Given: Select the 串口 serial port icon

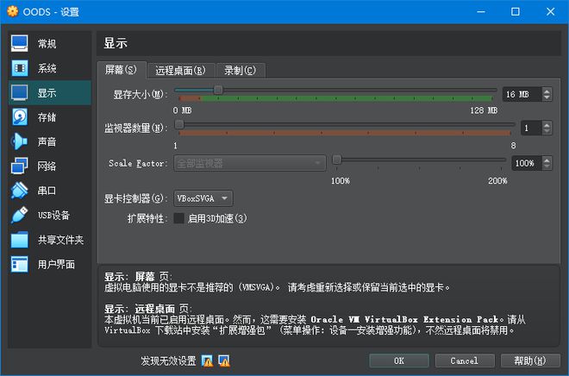Looking at the screenshot, I should point(19,191).
